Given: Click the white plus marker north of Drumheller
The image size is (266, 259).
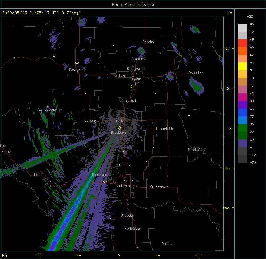Looking at the screenshot, I should pyautogui.click(x=189, y=115).
